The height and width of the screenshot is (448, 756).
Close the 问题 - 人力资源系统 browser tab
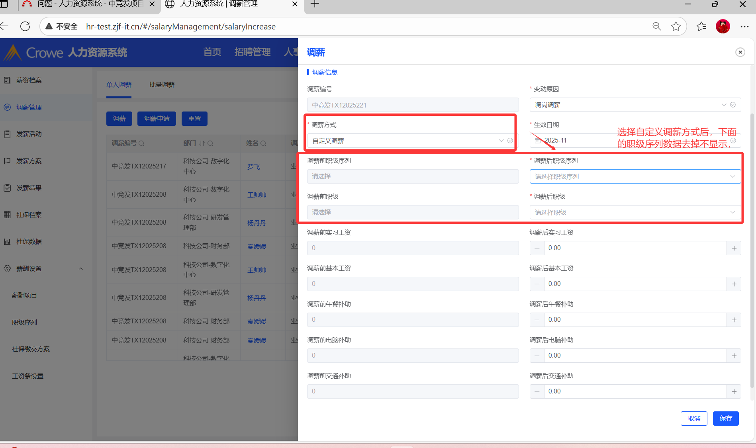click(x=152, y=4)
